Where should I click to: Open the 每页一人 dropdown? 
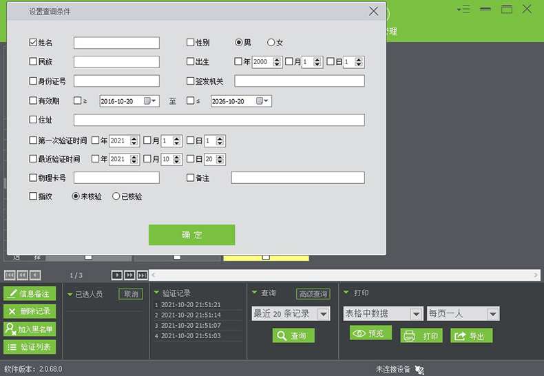492,314
